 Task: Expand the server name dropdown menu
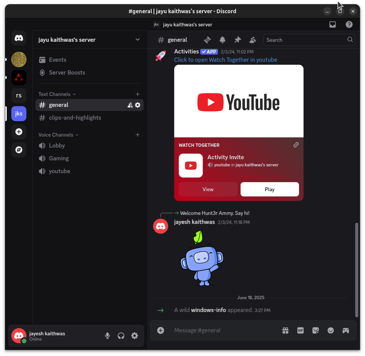pyautogui.click(x=138, y=40)
